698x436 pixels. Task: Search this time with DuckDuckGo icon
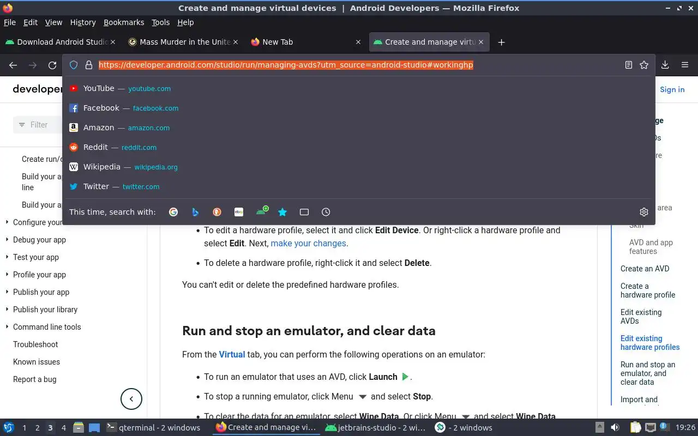217,212
